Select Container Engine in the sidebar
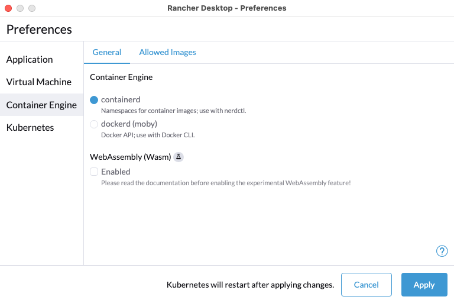 [41, 105]
